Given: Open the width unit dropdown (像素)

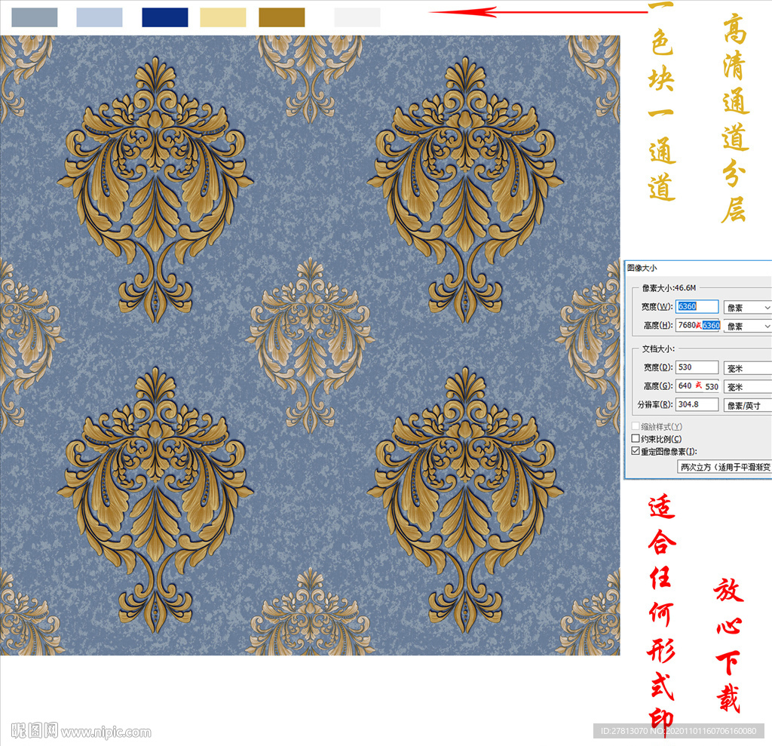Looking at the screenshot, I should click(x=748, y=308).
